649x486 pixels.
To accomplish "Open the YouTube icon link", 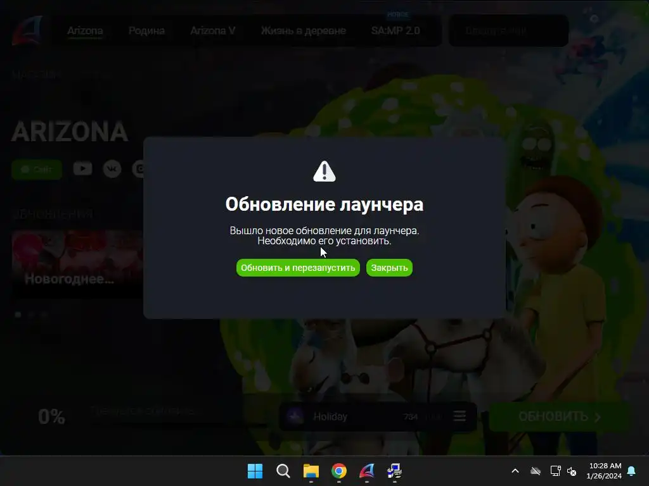I will 83,168.
